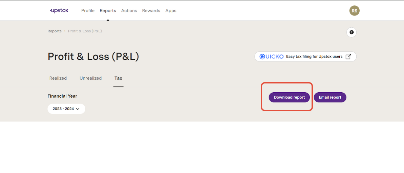Switch to the Unrealized tab
The image size is (404, 173).
pyautogui.click(x=90, y=78)
